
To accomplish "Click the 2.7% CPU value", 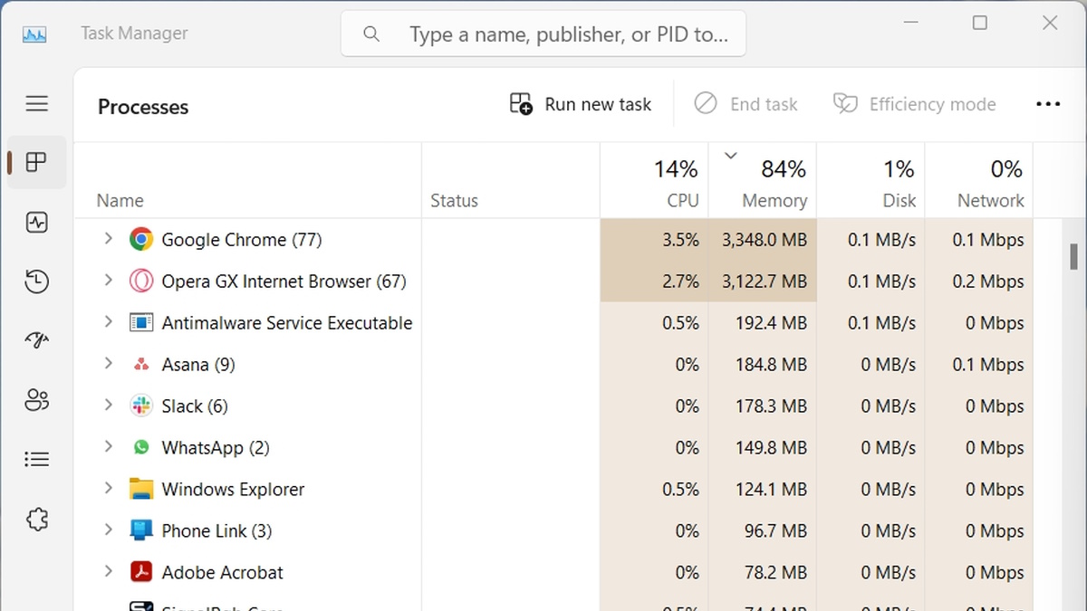I will [x=680, y=282].
